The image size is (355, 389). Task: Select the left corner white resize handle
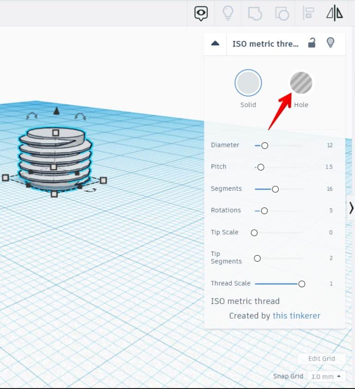(x=6, y=177)
